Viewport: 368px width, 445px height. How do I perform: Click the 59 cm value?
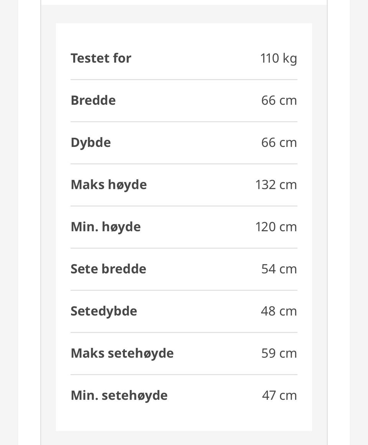click(279, 353)
